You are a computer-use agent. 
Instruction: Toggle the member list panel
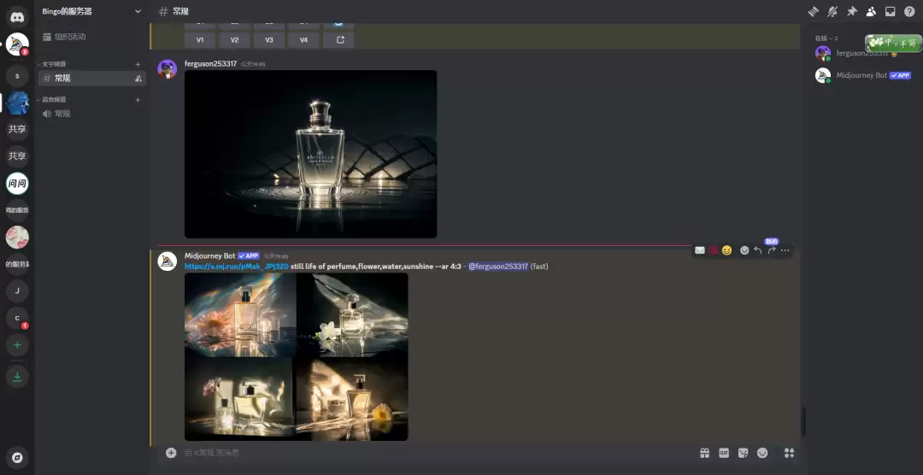871,11
